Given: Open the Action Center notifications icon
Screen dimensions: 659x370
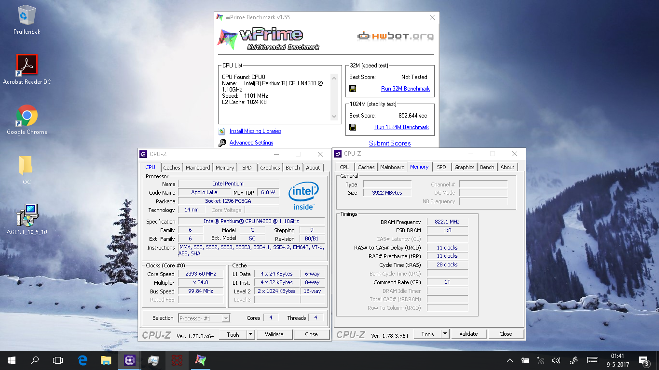Looking at the screenshot, I should pyautogui.click(x=644, y=360).
